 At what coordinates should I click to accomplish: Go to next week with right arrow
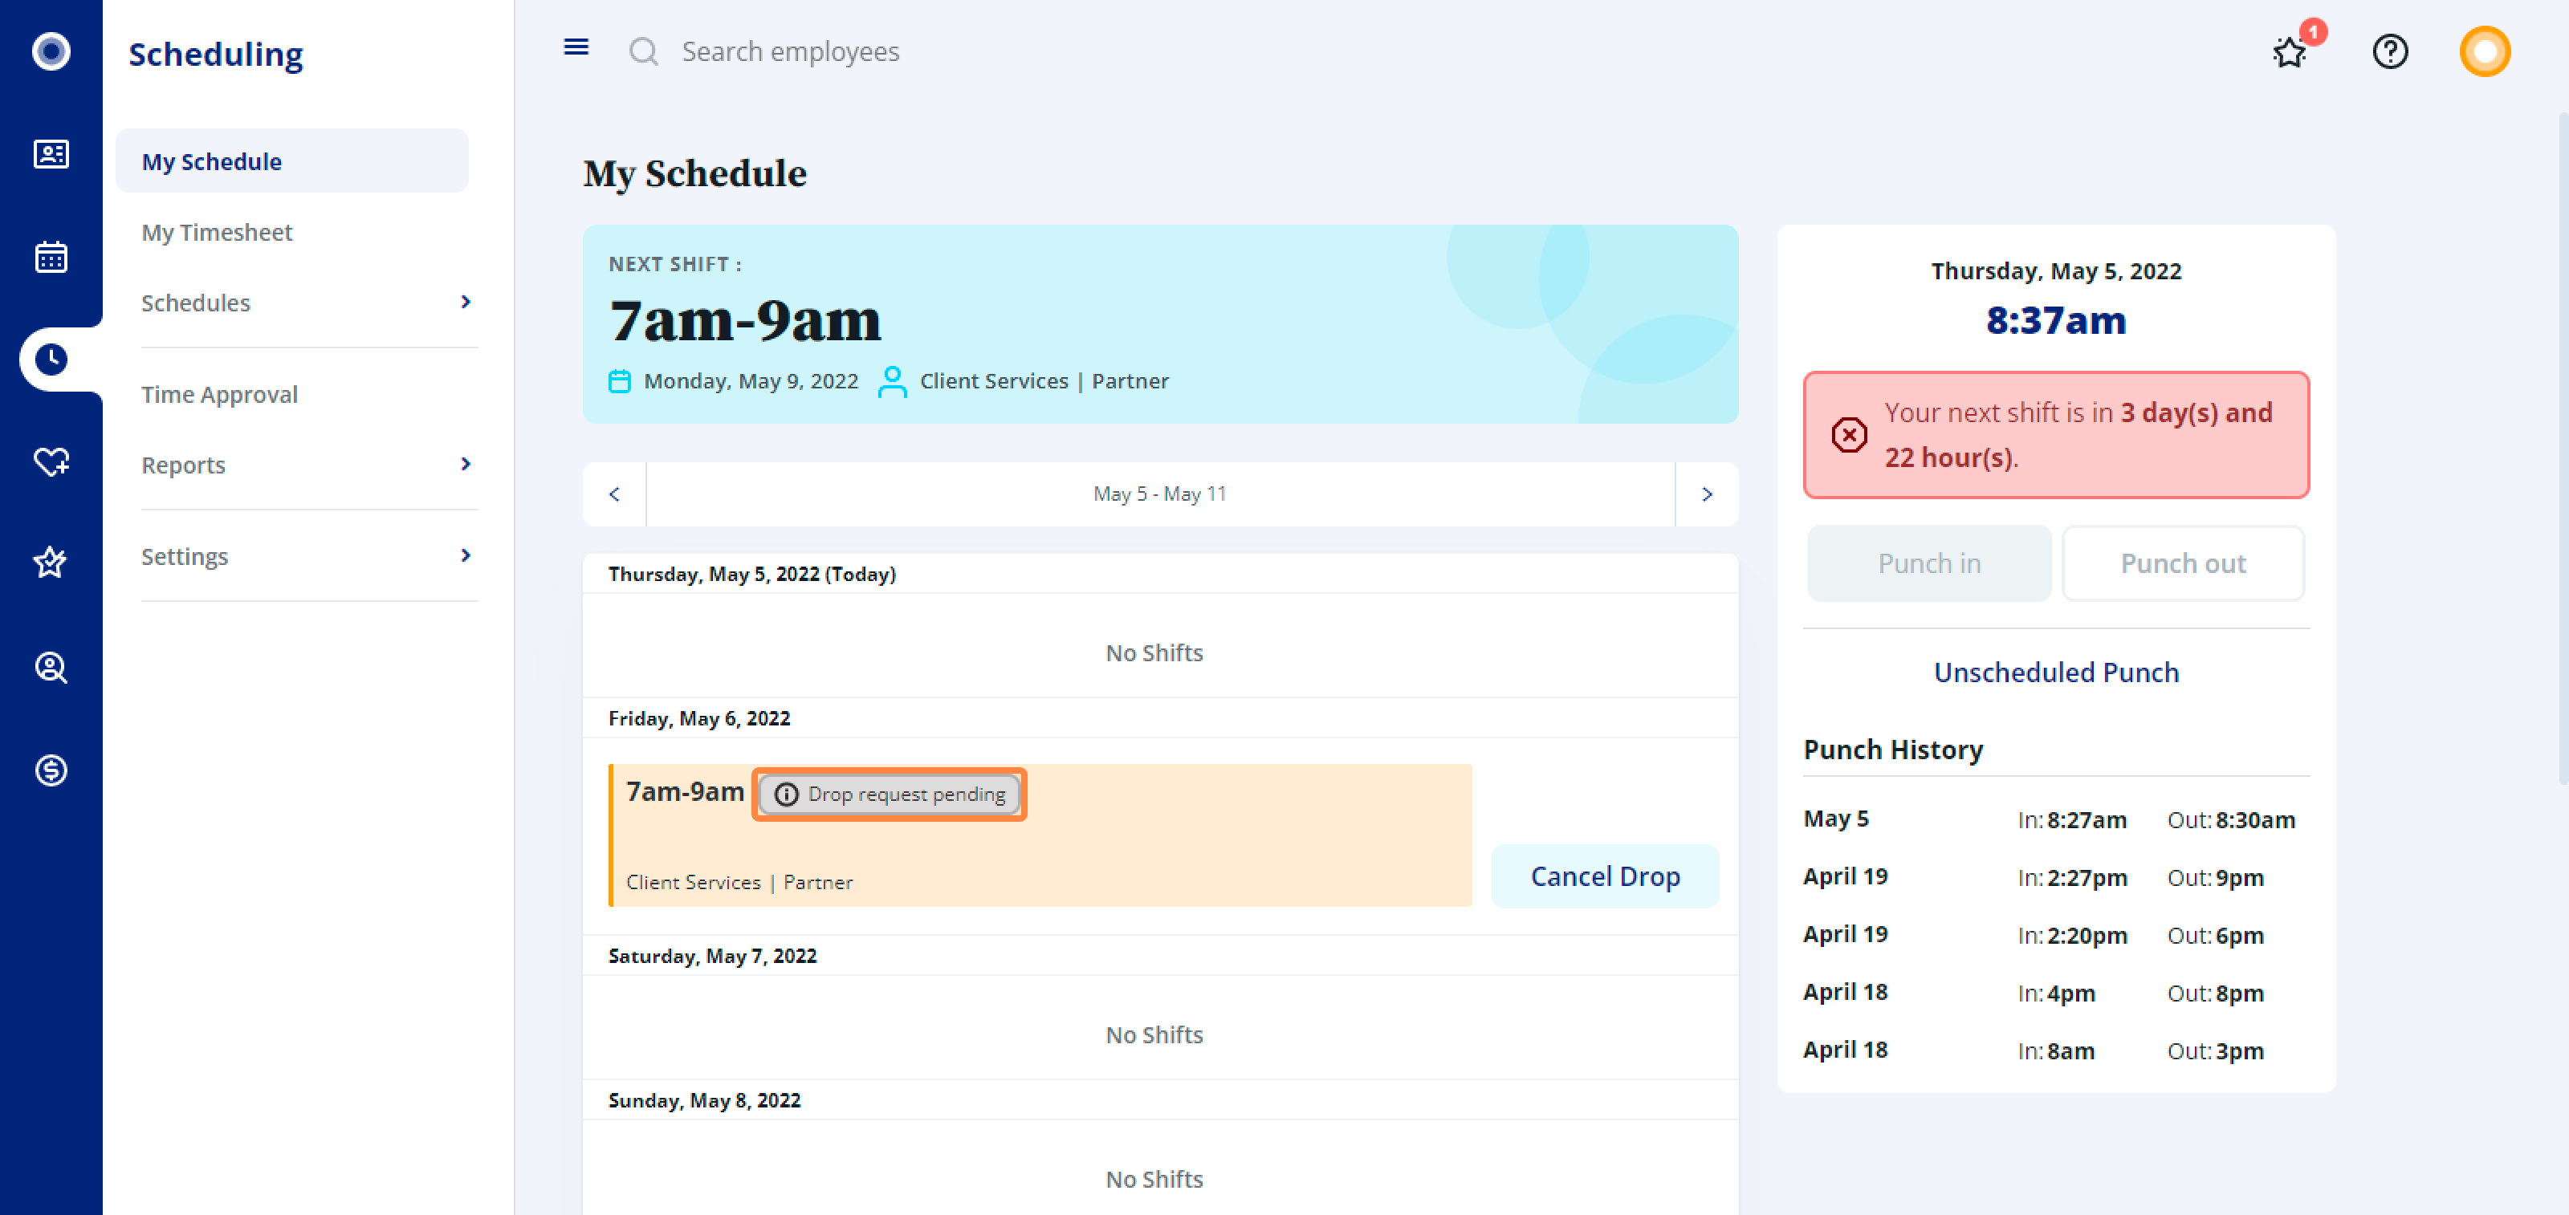1708,494
